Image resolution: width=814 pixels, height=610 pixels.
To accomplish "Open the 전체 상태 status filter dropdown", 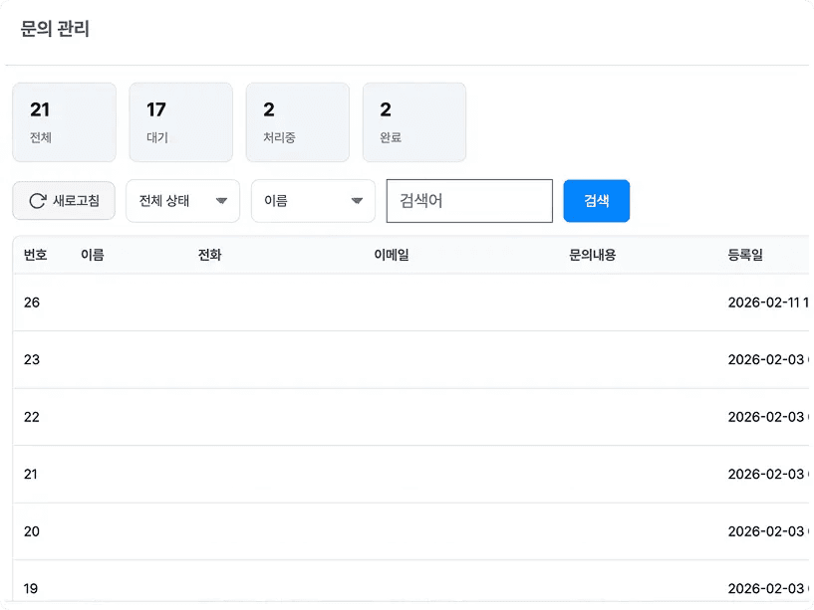I will click(x=182, y=201).
